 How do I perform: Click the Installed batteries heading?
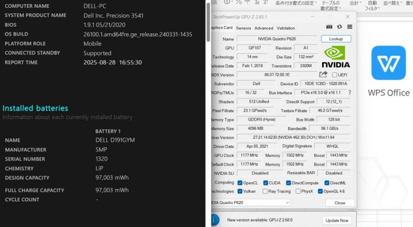pos(35,108)
